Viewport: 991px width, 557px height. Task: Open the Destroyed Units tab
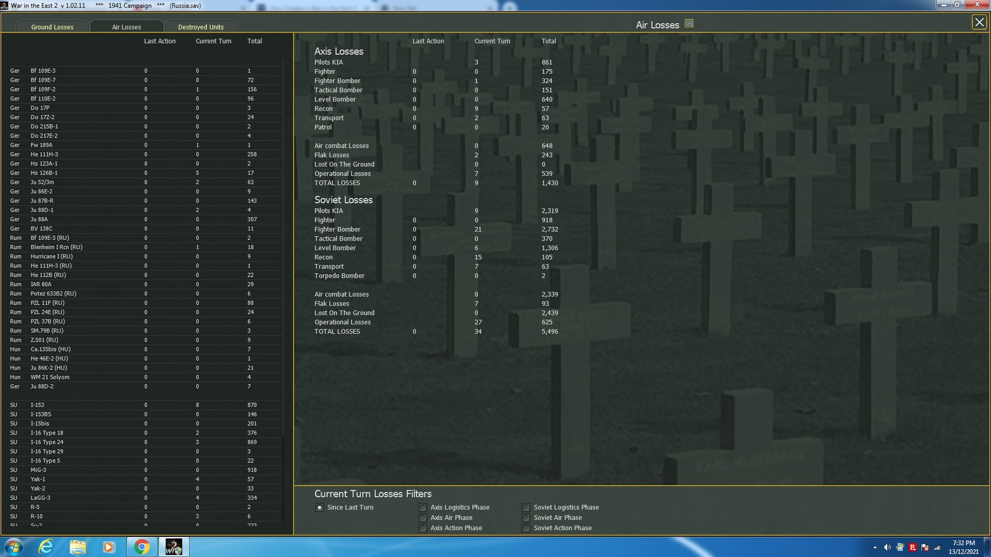point(201,27)
